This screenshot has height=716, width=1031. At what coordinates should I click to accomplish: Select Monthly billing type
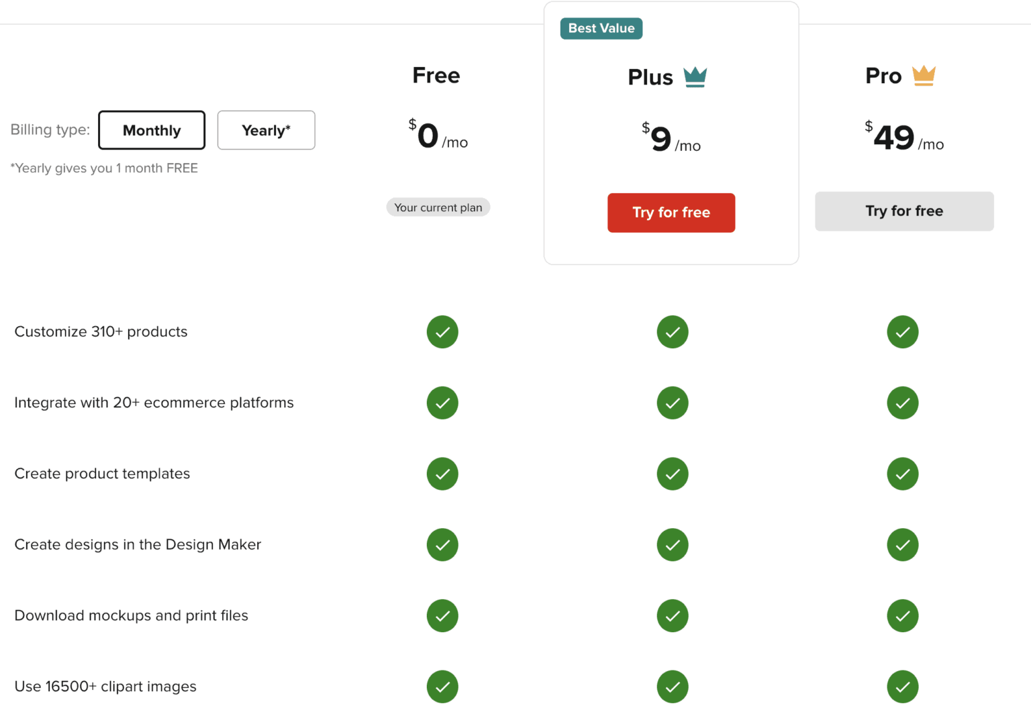152,130
